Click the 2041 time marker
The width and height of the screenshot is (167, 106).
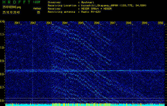[x=17, y=23]
